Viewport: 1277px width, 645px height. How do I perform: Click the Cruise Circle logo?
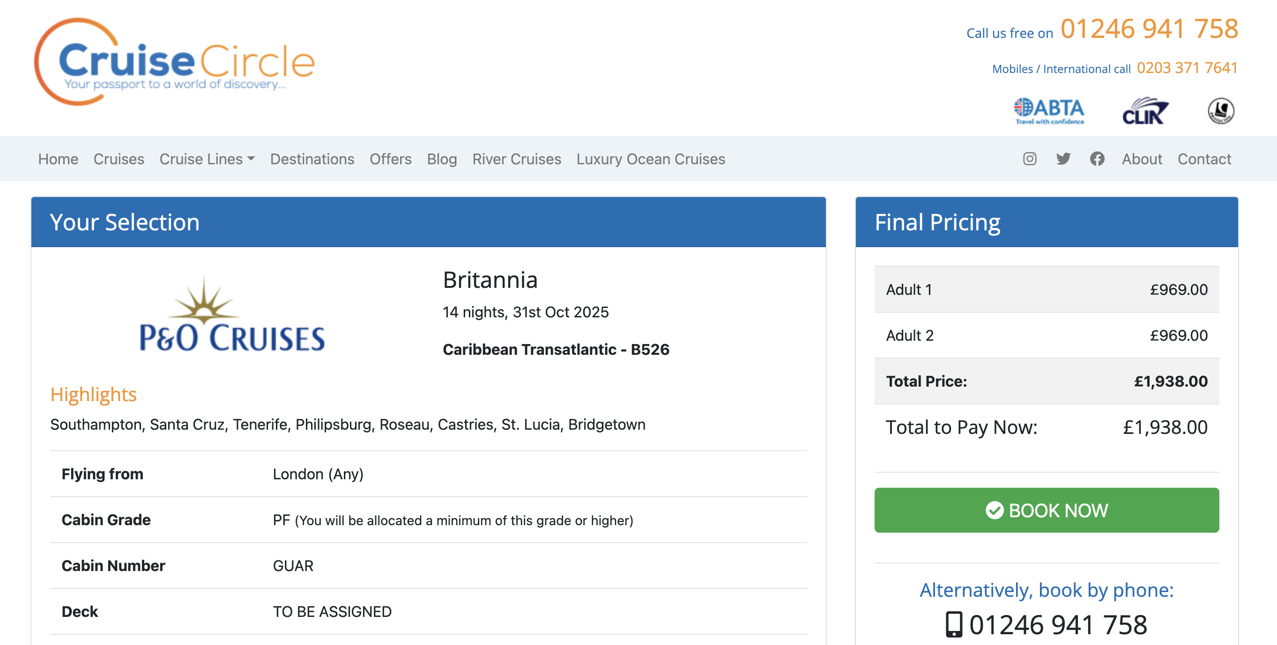pos(174,62)
